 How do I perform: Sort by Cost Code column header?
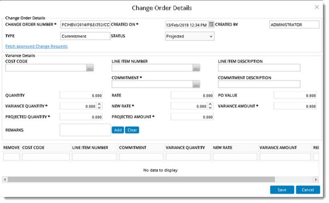[34, 147]
